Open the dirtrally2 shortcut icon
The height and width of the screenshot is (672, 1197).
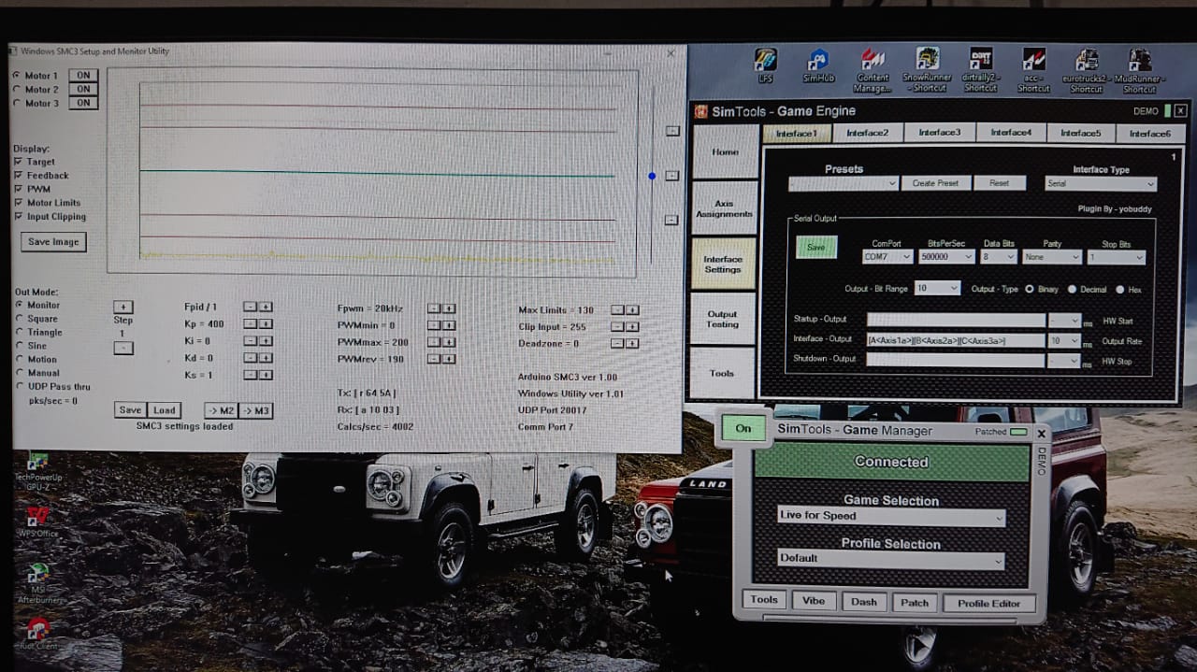(980, 70)
